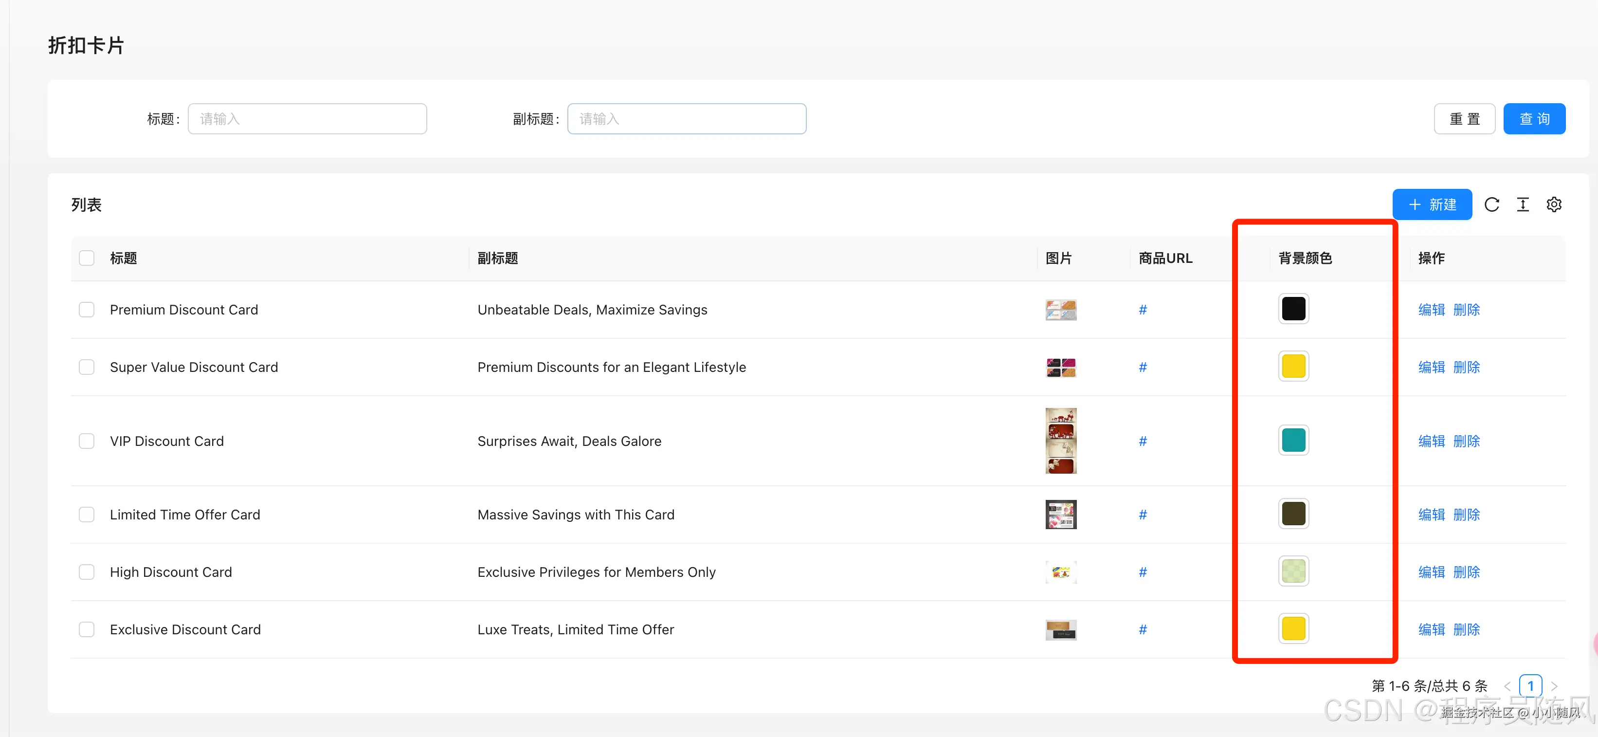This screenshot has width=1598, height=737.
Task: Open the VIP Discount Card image thumbnail
Action: pos(1061,441)
